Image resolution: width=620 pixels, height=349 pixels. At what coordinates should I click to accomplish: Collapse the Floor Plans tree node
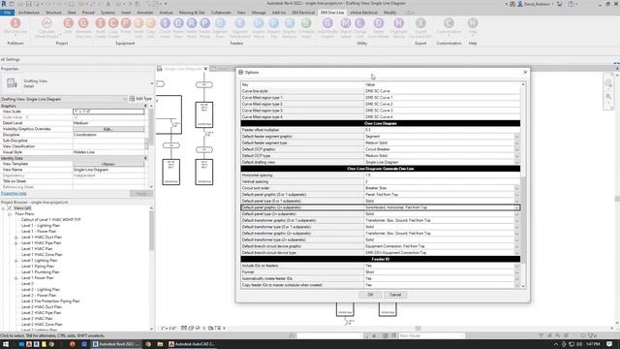tap(10, 214)
